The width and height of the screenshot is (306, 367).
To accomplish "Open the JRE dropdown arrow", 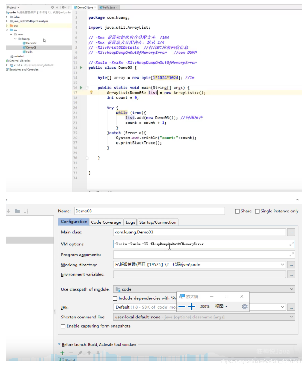I will coord(282,307).
